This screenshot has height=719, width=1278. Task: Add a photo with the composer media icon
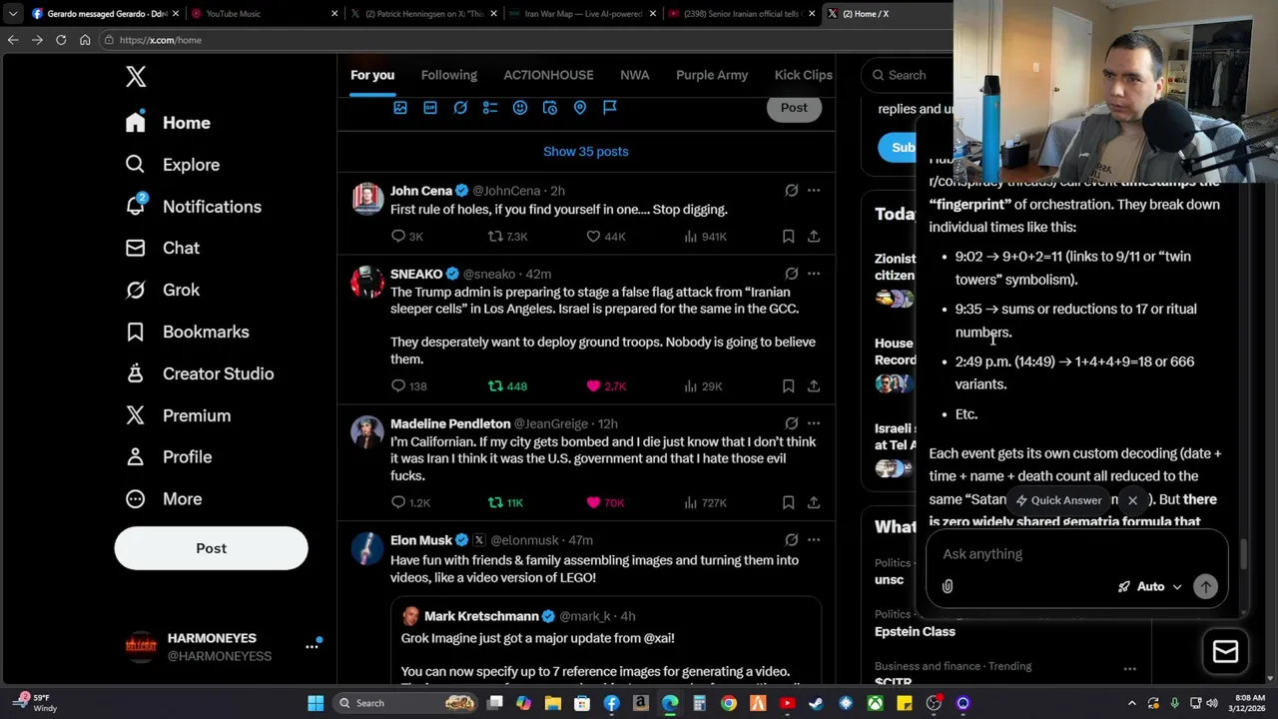pyautogui.click(x=400, y=107)
